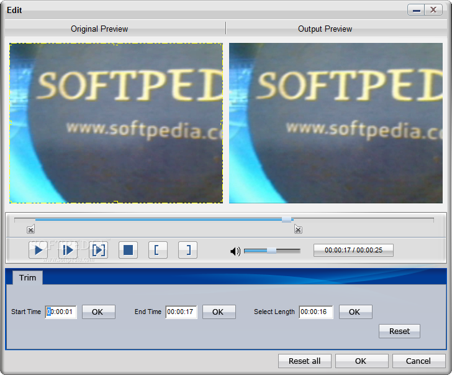The height and width of the screenshot is (375, 452).
Task: Open the Trim tab
Action: click(28, 278)
